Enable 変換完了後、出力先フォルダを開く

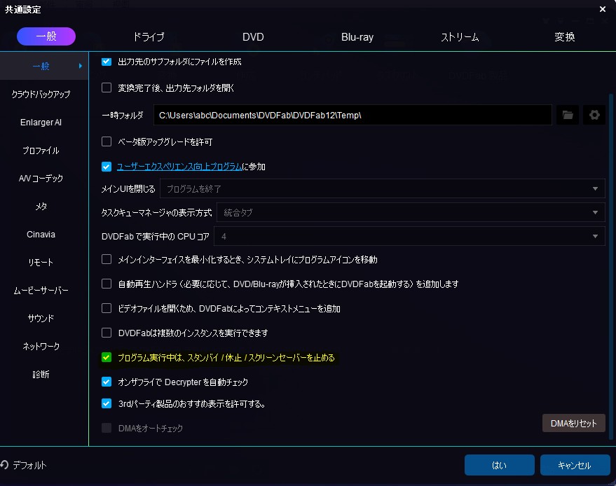pyautogui.click(x=107, y=88)
